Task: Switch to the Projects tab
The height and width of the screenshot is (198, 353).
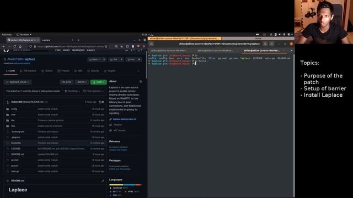Action: pos(63,71)
